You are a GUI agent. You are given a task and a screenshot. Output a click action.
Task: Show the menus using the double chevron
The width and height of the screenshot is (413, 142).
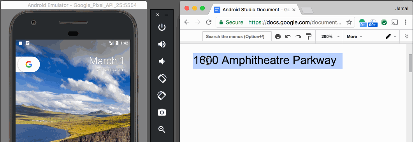[407, 36]
